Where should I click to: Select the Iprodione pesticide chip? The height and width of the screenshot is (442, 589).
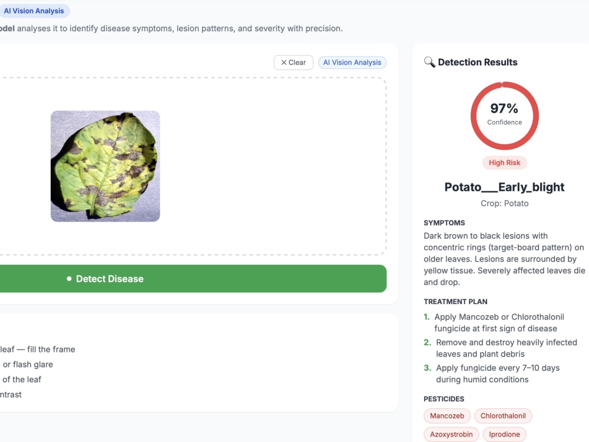tap(505, 434)
